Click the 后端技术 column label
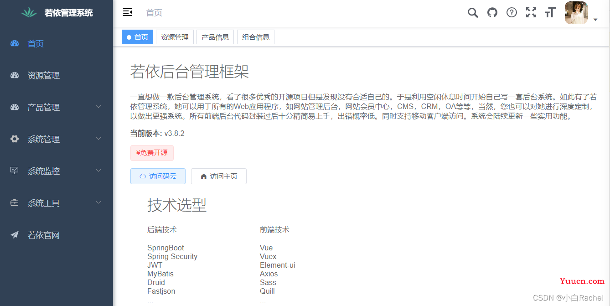Screen dimensions: 610x306 point(162,230)
